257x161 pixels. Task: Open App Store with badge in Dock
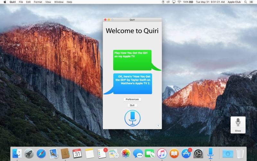click(186, 154)
